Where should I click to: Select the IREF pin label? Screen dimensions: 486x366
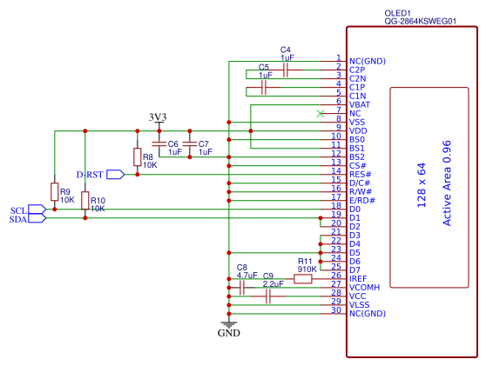358,279
